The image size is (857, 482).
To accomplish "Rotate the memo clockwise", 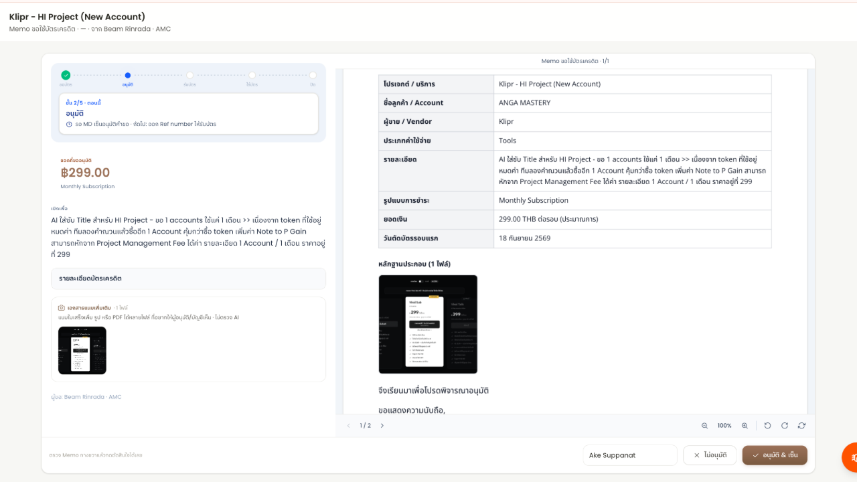I will [x=785, y=426].
